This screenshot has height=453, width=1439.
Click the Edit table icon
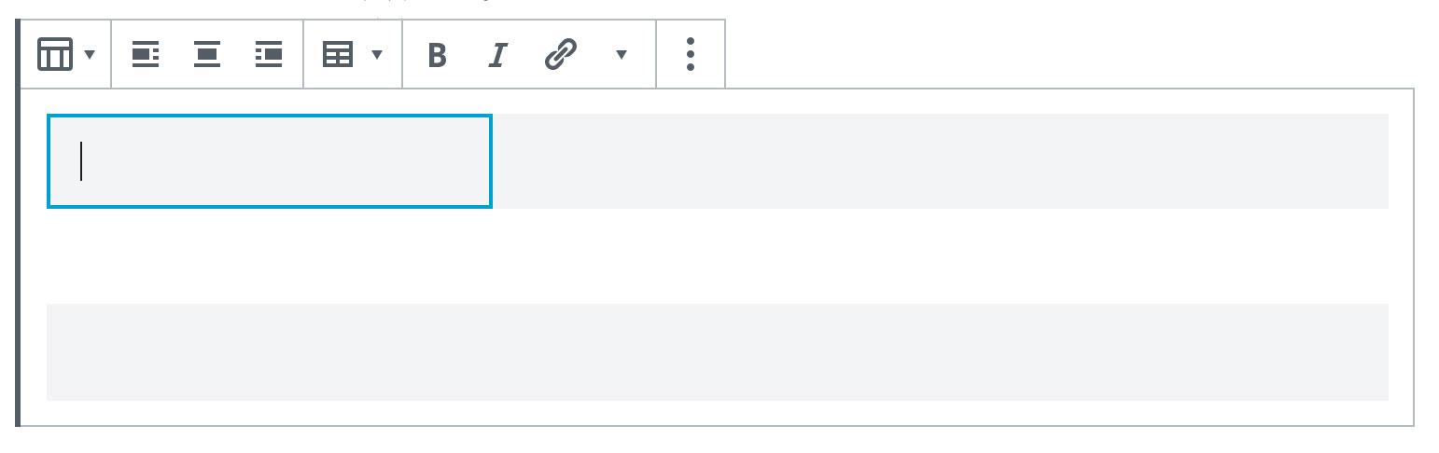338,55
